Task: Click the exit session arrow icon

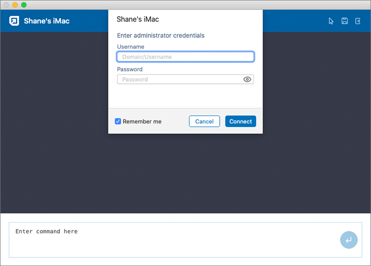Action: pos(358,21)
